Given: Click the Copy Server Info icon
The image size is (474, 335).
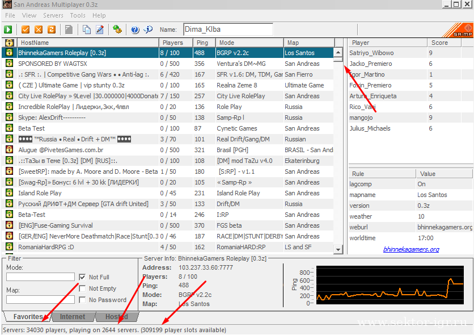Looking at the screenshot, I should (86, 30).
